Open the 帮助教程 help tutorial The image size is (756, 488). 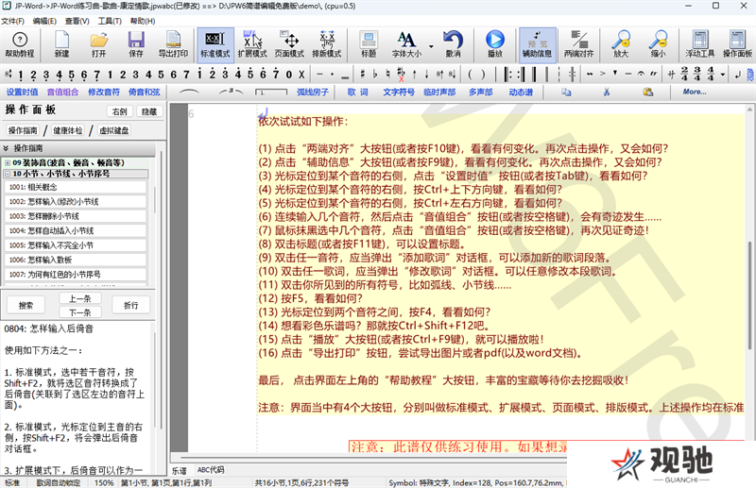20,44
